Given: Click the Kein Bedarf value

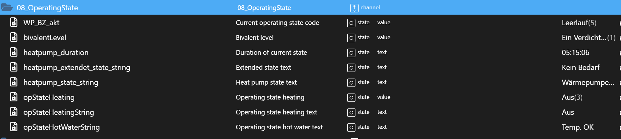Looking at the screenshot, I should pos(580,67).
